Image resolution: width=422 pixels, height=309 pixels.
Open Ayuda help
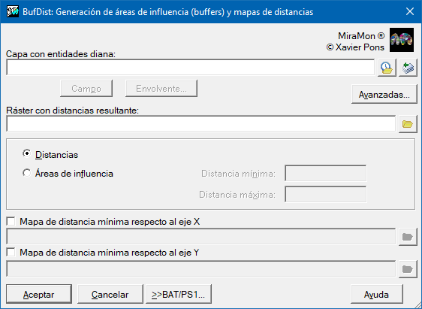[377, 294]
